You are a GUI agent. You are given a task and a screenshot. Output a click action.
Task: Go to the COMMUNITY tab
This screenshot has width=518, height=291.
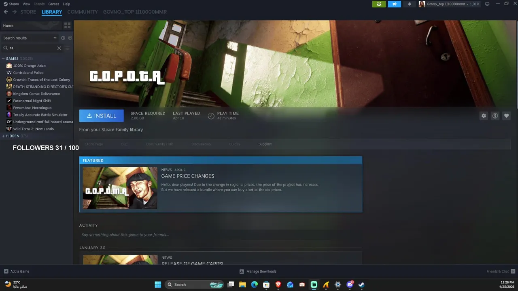coord(83,12)
